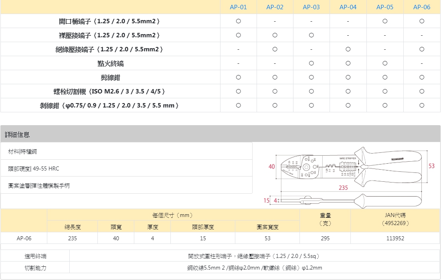This screenshot has width=441, height=280.
Task: Click the AP-01 circle in 開口桶端子 row
Action: [x=238, y=21]
